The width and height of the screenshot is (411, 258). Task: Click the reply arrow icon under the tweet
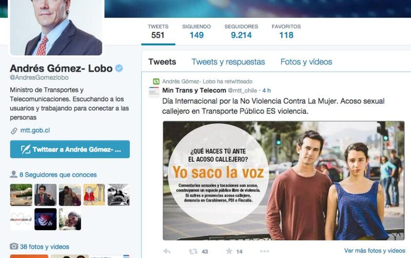pos(166,251)
